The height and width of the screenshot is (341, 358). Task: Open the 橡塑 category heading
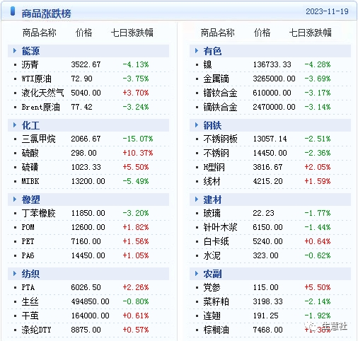(x=30, y=200)
